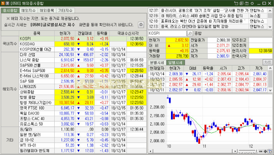Click chart horizontal scrollbar right arrow
Screen dimensions: 274x155
tap(235, 151)
